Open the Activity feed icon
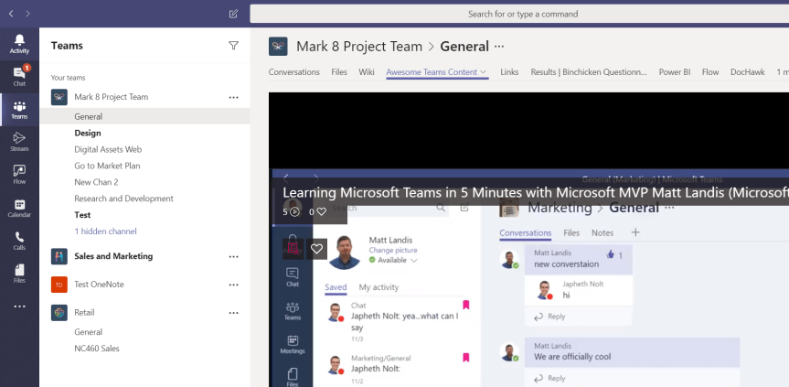Viewport: 789px width, 387px height. click(19, 44)
